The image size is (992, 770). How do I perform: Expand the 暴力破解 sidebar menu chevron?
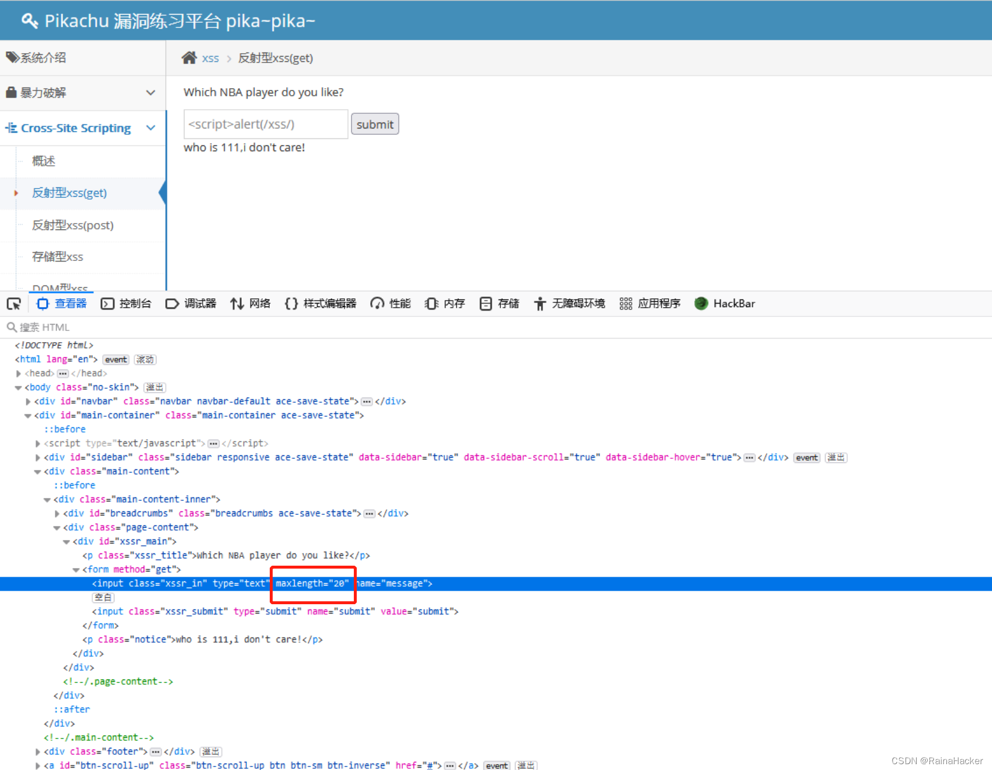pyautogui.click(x=151, y=93)
